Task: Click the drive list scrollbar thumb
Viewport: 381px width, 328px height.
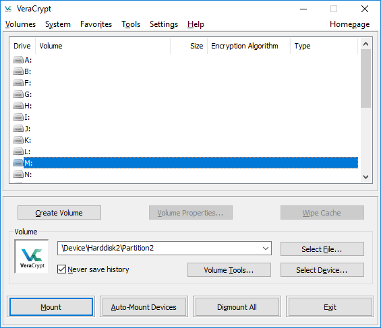Action: coord(365,78)
